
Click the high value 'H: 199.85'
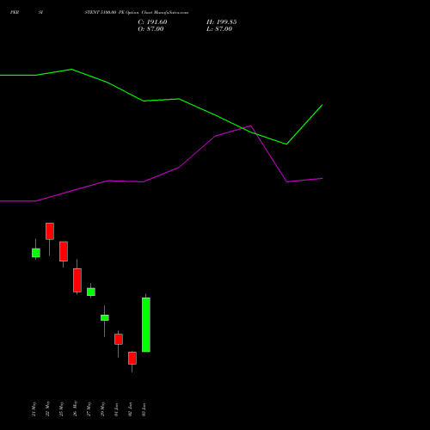pos(221,22)
